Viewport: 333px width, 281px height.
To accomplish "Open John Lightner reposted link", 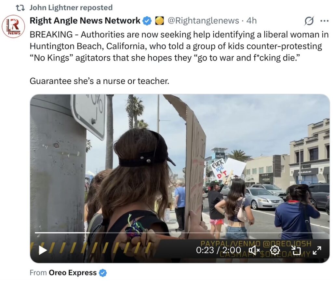I will [x=71, y=7].
